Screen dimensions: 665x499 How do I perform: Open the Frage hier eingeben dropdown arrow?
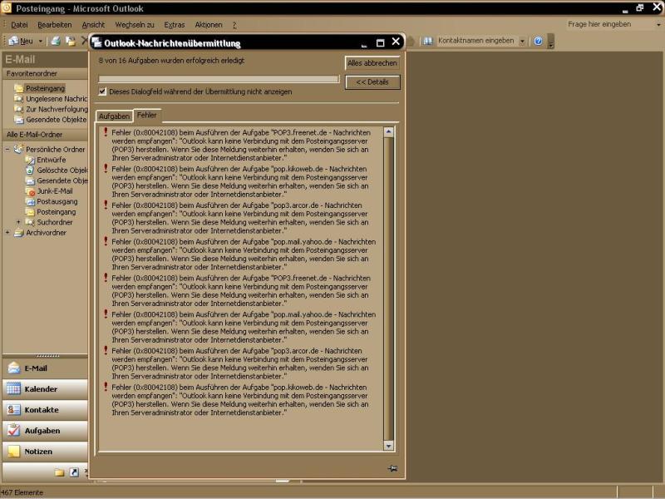click(658, 25)
